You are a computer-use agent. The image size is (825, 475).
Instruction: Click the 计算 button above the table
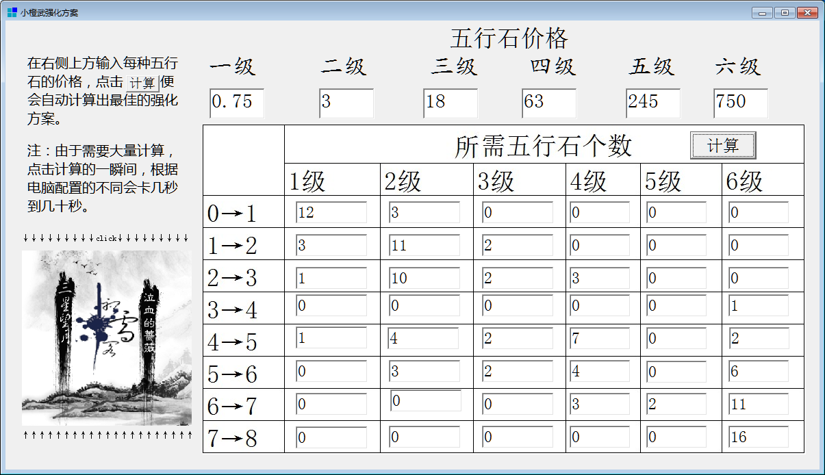[x=723, y=144]
